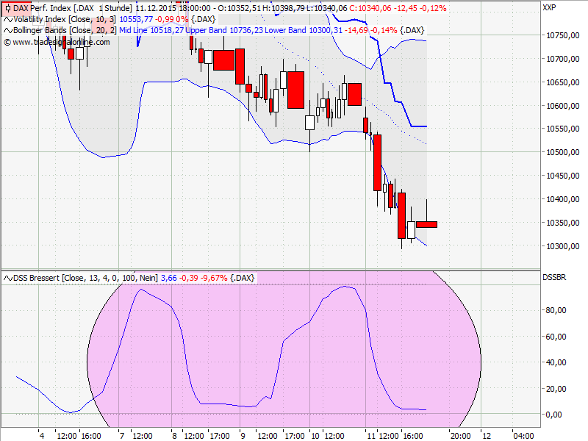588x441 pixels.
Task: Toggle visibility of the Bollinger Bands overlay
Action: [7, 31]
